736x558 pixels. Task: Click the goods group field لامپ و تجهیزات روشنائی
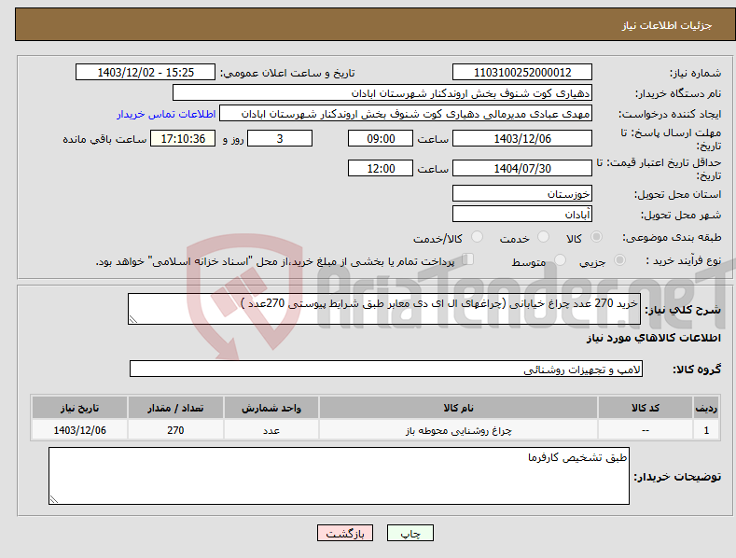click(x=386, y=369)
